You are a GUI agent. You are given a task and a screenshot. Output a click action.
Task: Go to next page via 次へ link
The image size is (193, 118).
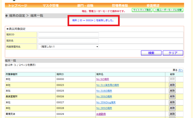point(180,70)
